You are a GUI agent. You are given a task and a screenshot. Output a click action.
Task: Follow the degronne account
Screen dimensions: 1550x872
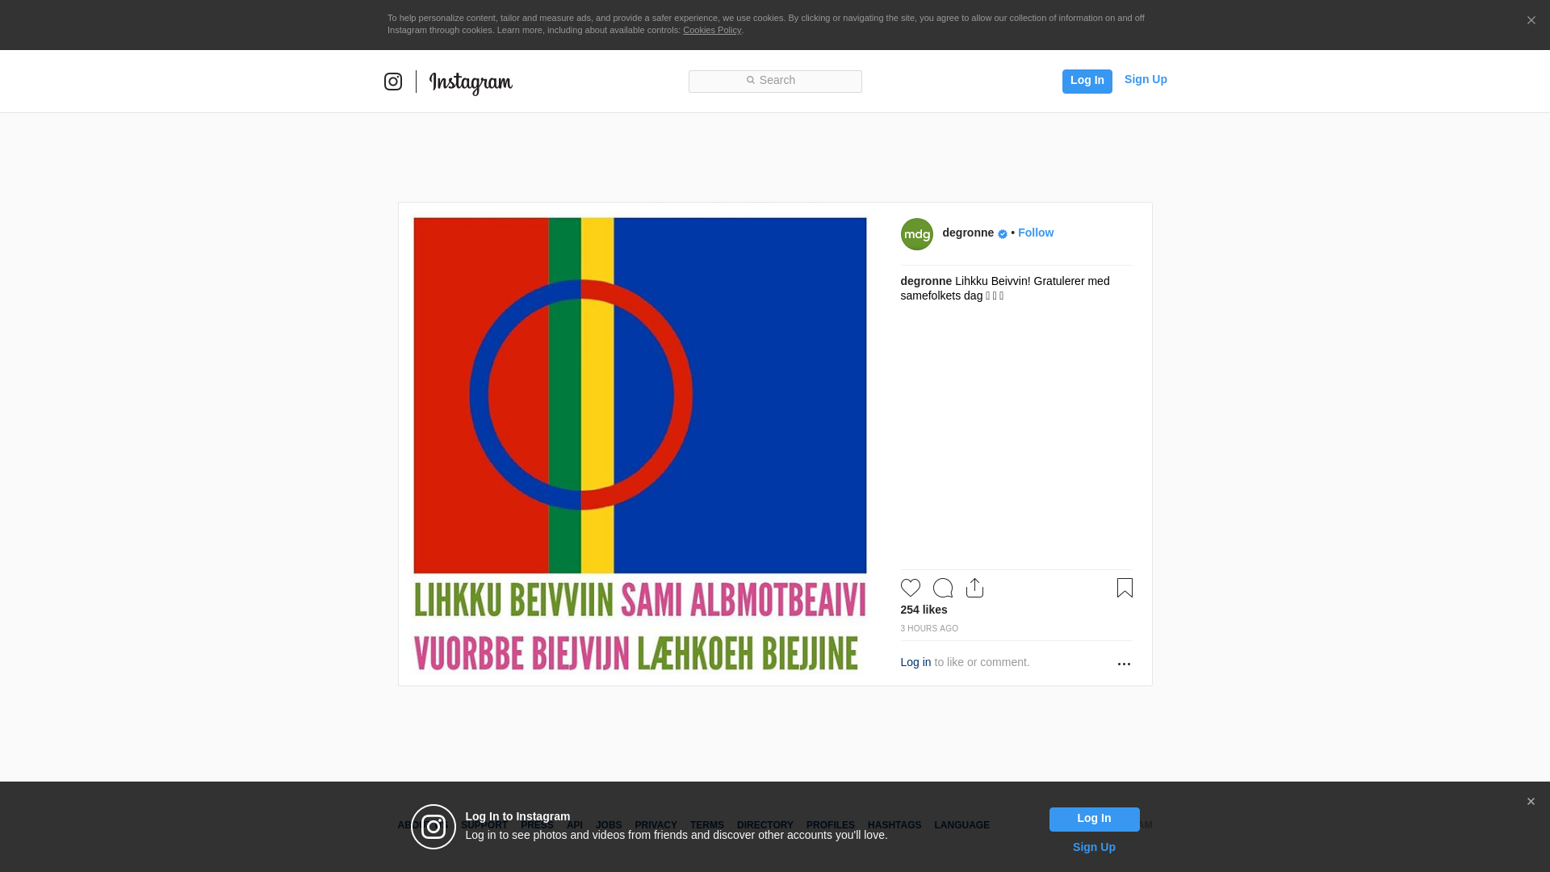(x=1035, y=233)
